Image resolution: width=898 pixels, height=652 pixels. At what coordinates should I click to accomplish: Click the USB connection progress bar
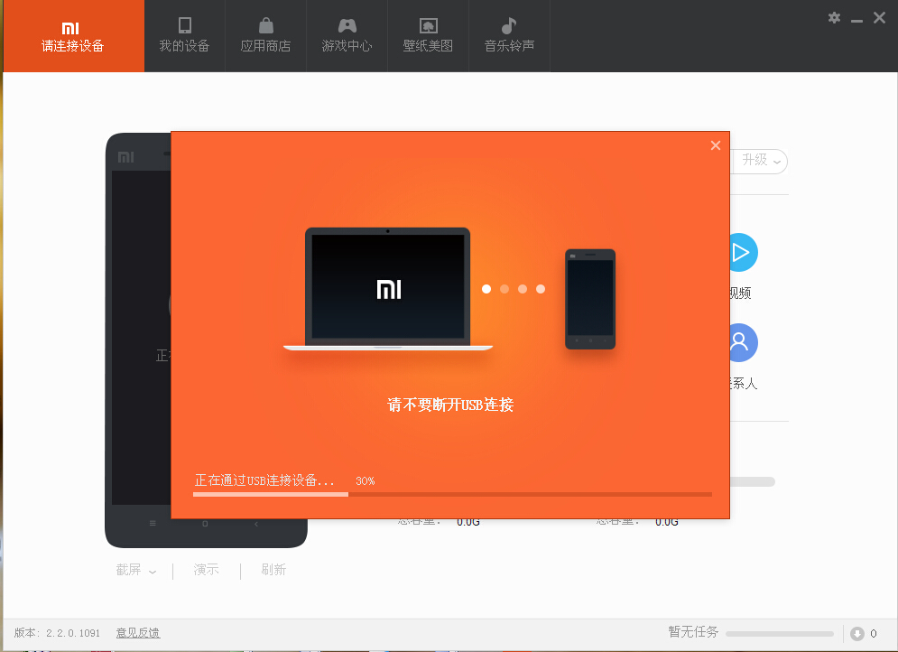pyautogui.click(x=452, y=494)
